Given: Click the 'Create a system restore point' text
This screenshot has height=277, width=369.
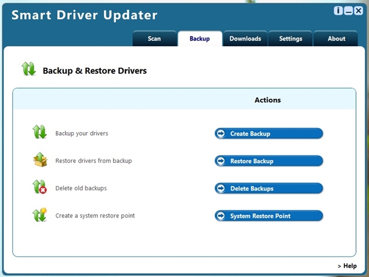Looking at the screenshot, I should [95, 216].
